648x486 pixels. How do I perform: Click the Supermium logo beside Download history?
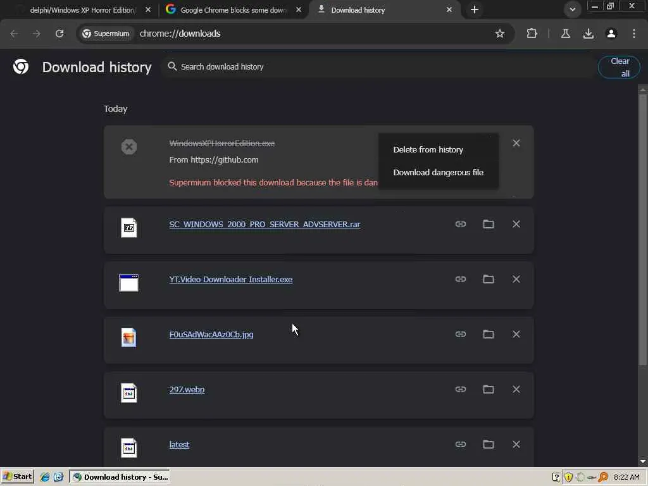[21, 66]
